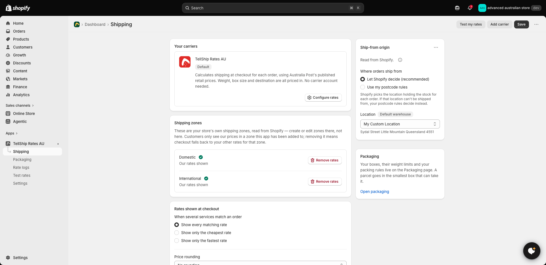Viewport: 546px width, 265px height.
Task: Remove rates for the Domestic zone
Action: pos(325,160)
